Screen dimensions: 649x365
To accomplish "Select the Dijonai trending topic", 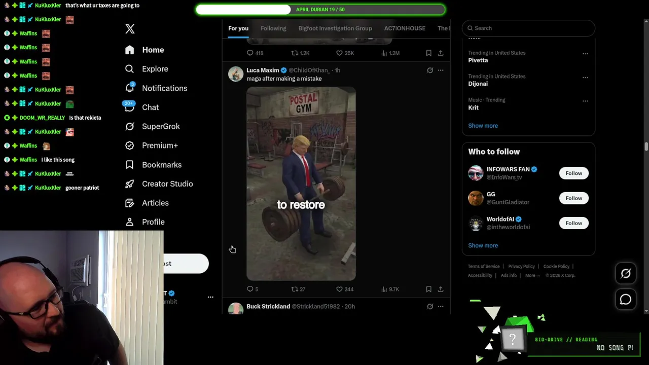I will click(478, 84).
